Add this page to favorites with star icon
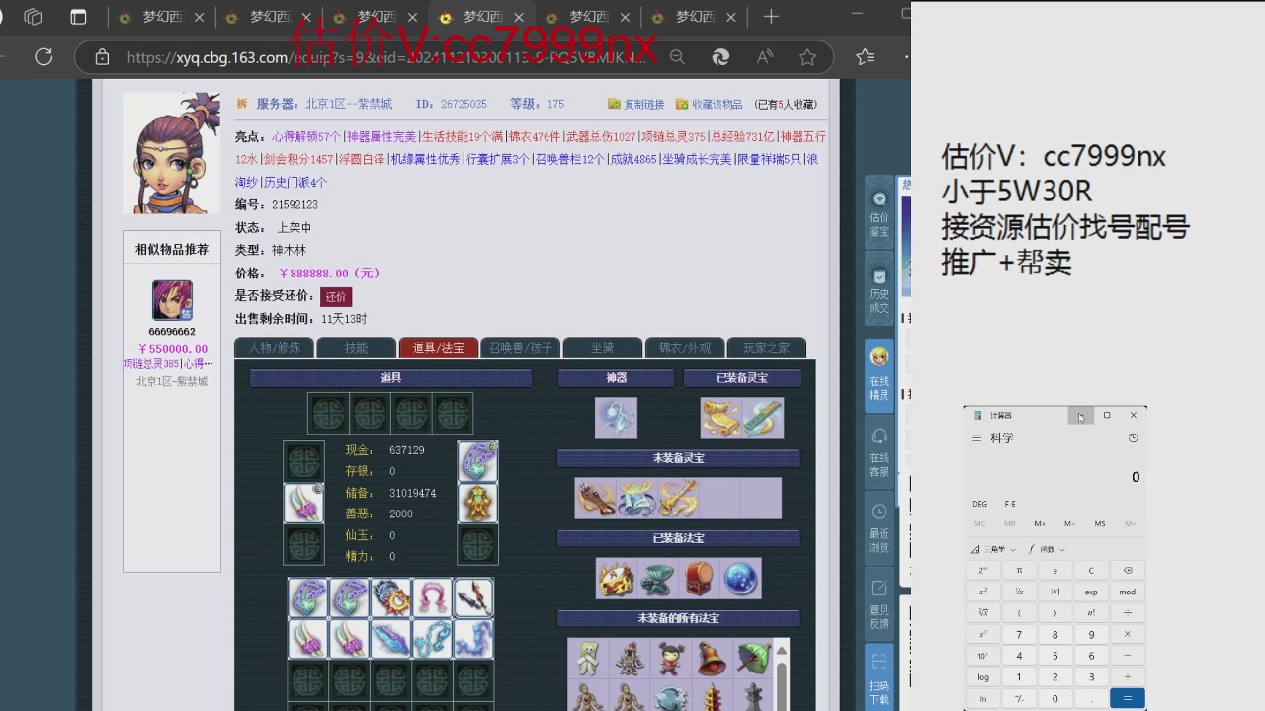1265x711 pixels. [x=807, y=57]
